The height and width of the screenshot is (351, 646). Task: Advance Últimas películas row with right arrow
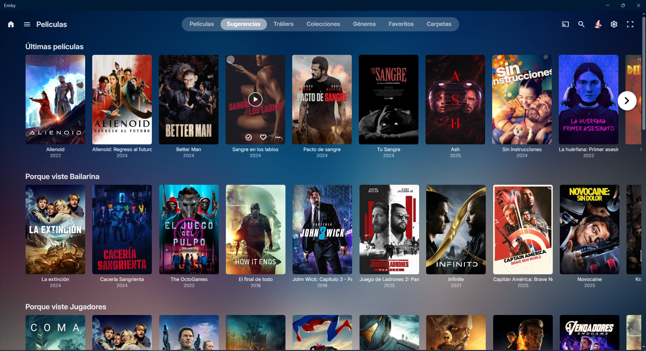pyautogui.click(x=627, y=101)
